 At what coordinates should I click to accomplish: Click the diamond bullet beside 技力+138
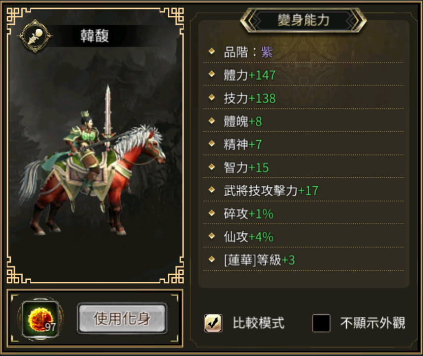coord(212,98)
